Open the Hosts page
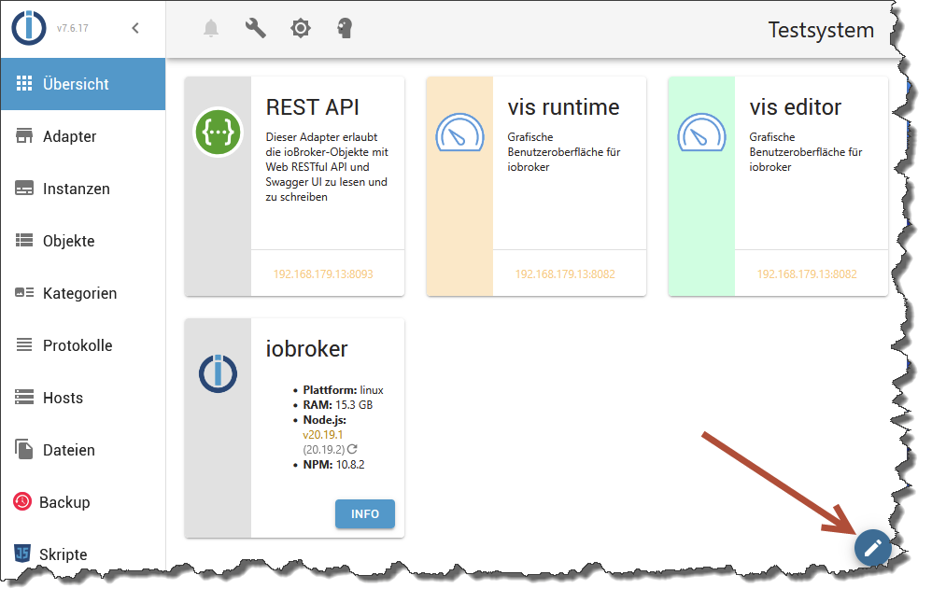This screenshot has height=603, width=932. [82, 398]
